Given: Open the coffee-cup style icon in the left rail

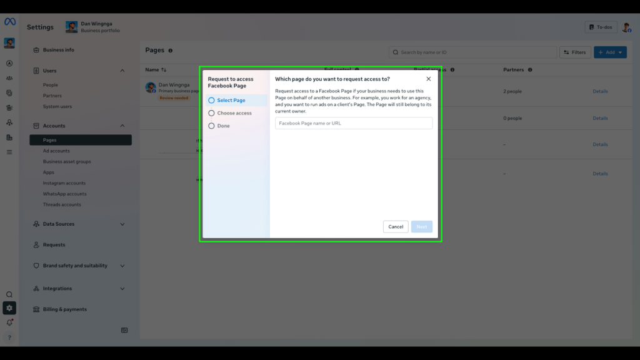Looking at the screenshot, I should coord(9,107).
